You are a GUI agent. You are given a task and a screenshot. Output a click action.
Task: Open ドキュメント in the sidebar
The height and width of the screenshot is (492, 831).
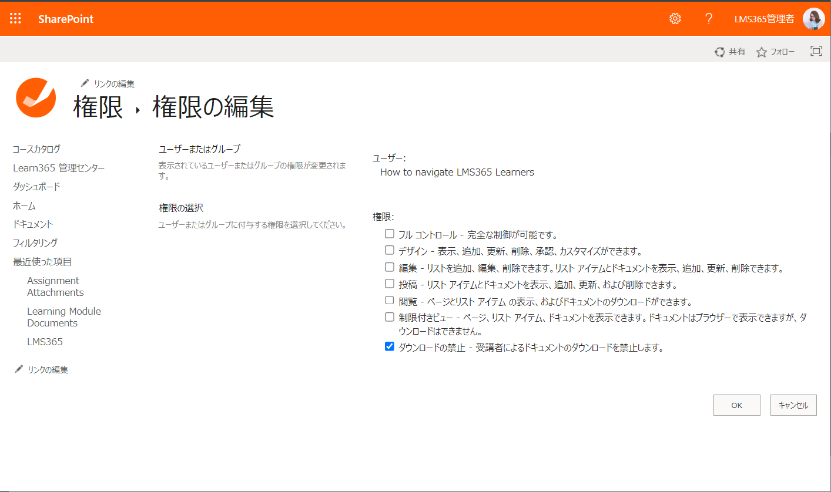coord(33,224)
